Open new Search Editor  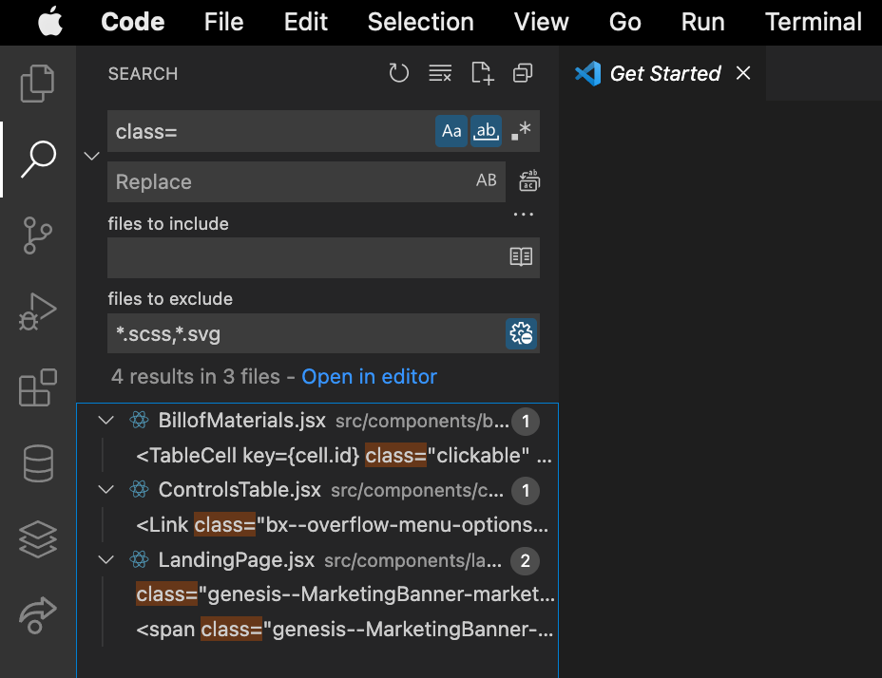482,72
